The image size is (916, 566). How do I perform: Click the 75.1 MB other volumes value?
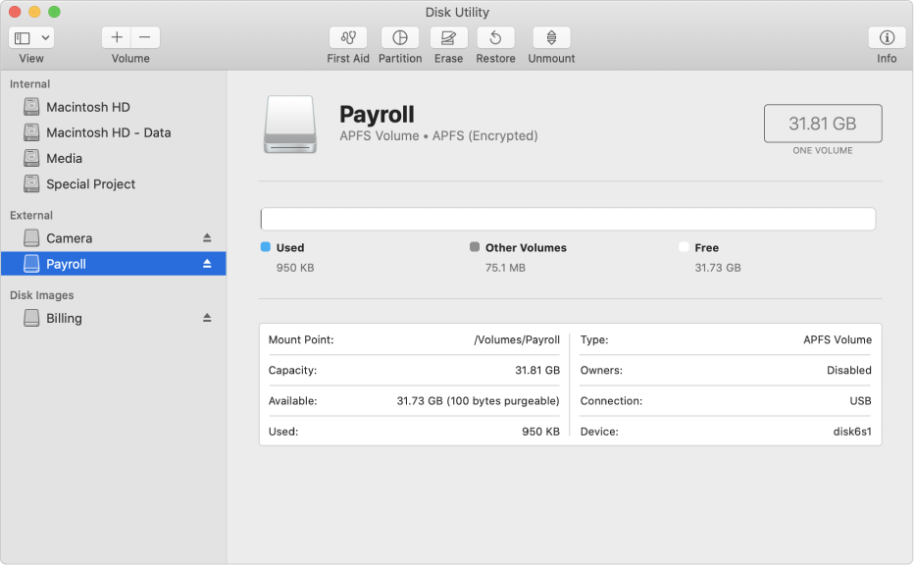[505, 268]
